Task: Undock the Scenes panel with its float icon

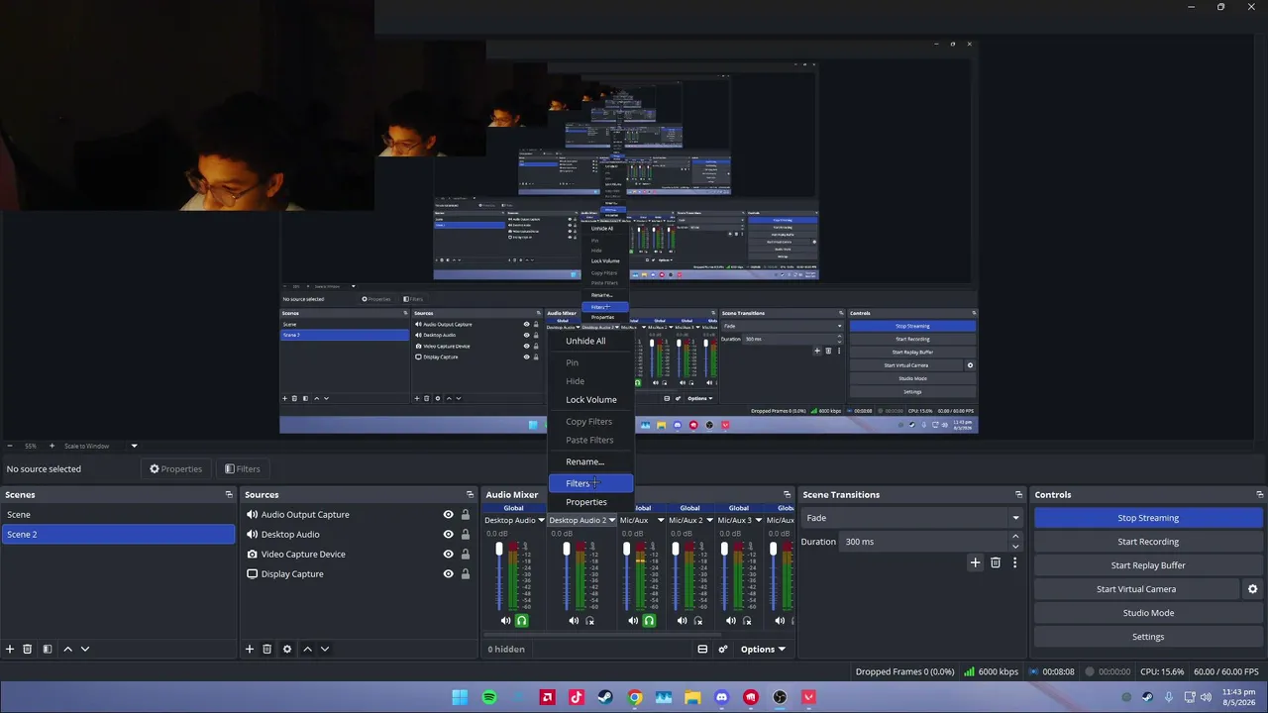Action: pos(229,494)
